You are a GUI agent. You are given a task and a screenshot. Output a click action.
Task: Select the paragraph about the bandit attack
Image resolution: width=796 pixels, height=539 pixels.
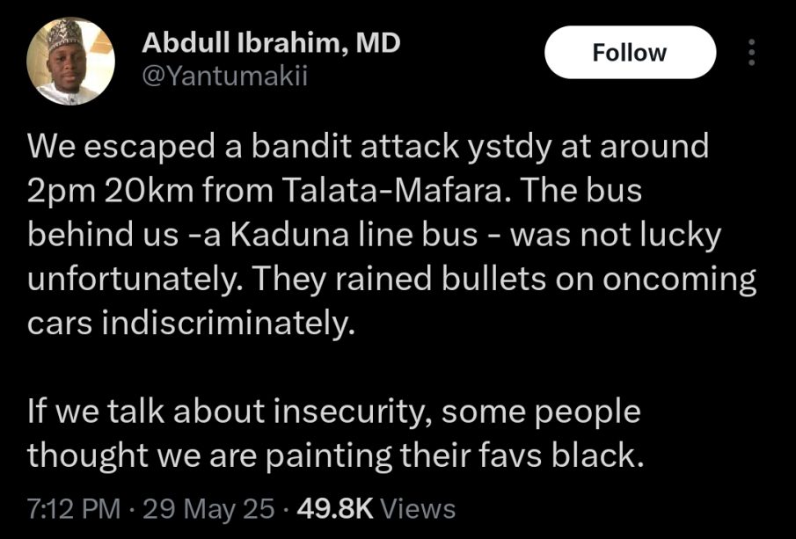[x=392, y=235]
